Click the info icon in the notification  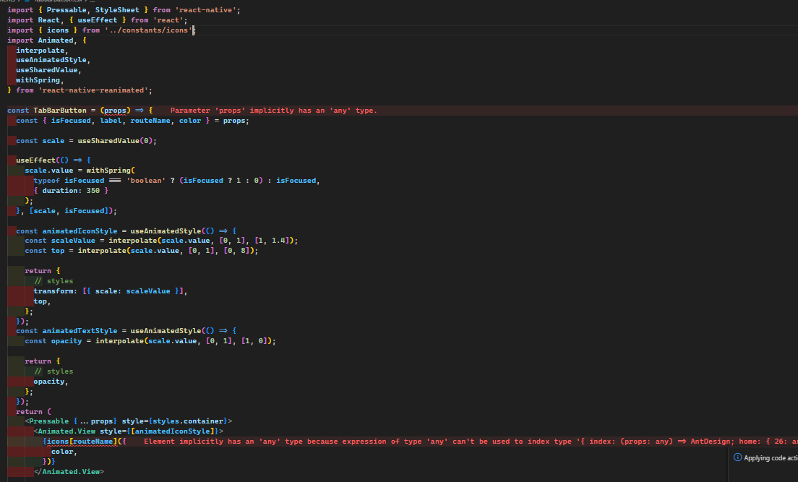coord(737,457)
